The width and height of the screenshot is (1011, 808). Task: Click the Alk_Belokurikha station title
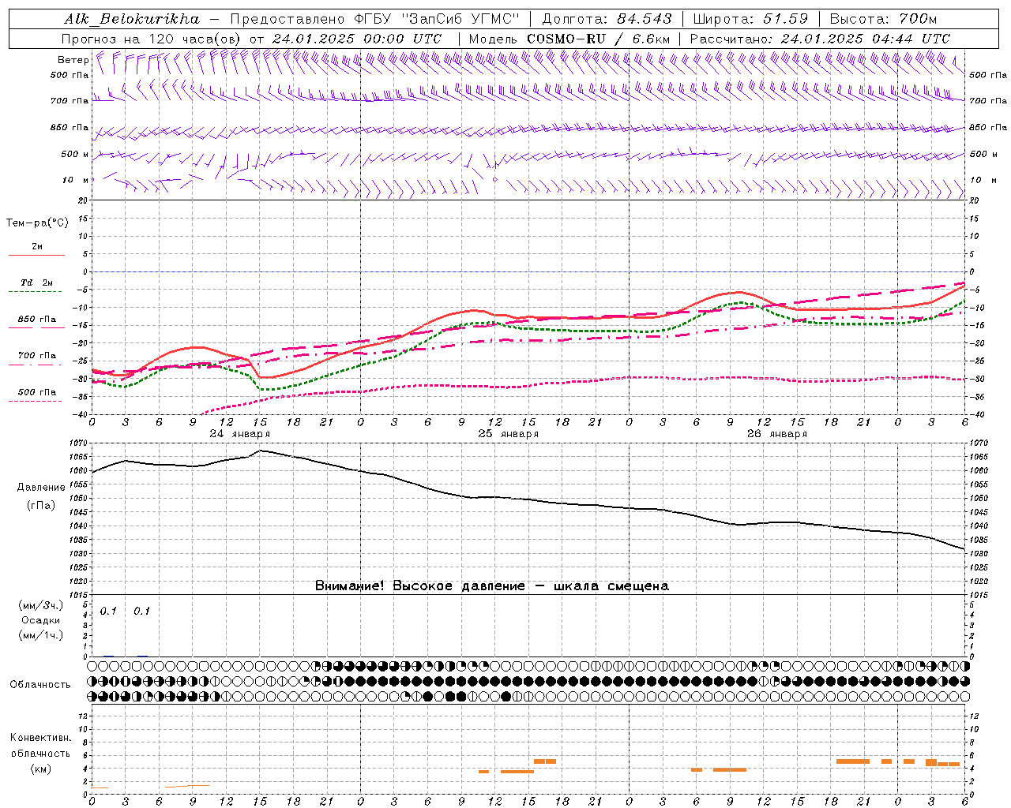(131, 19)
